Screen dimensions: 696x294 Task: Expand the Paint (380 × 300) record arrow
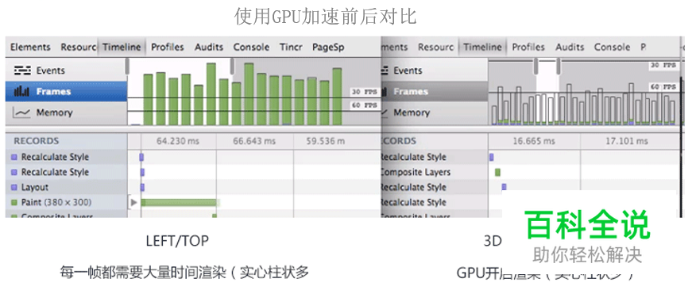coord(133,203)
